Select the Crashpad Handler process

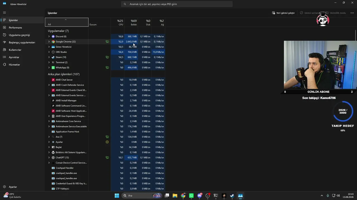(x=105, y=168)
